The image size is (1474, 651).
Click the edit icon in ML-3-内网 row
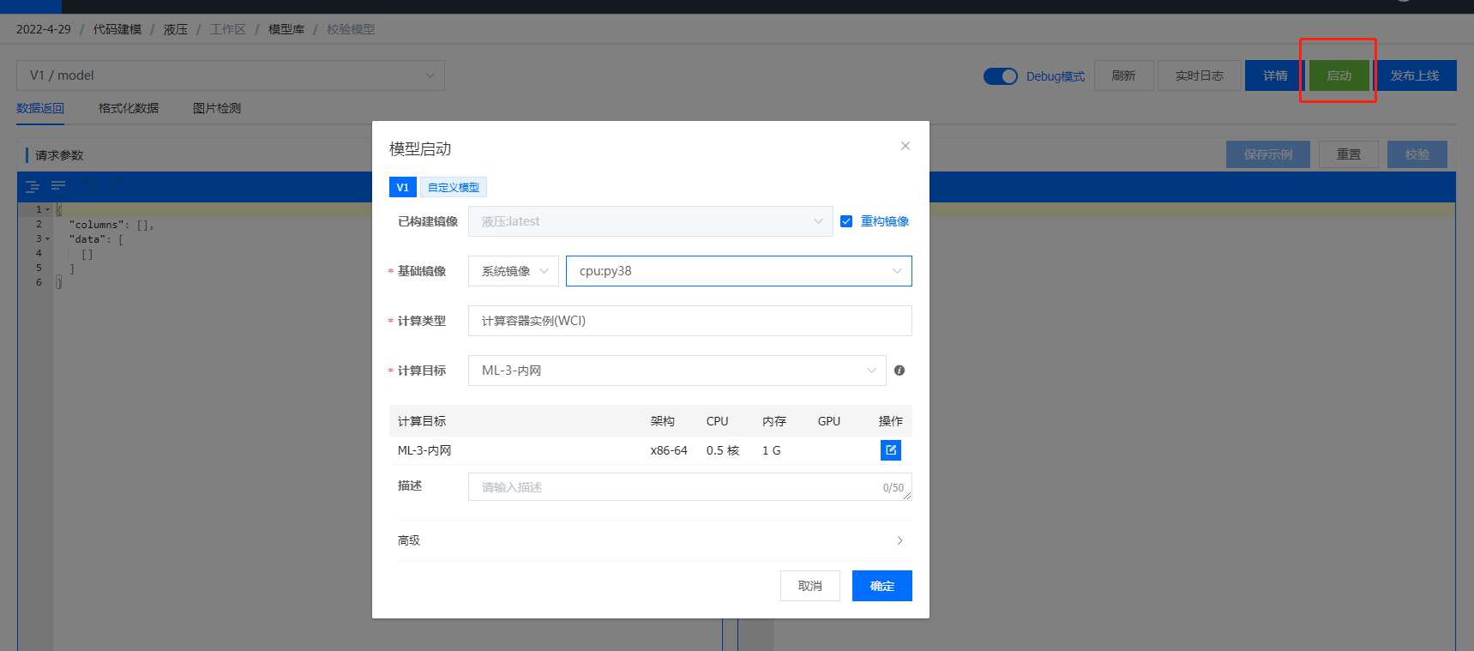click(x=890, y=450)
